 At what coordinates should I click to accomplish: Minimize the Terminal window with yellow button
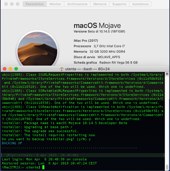10,69
